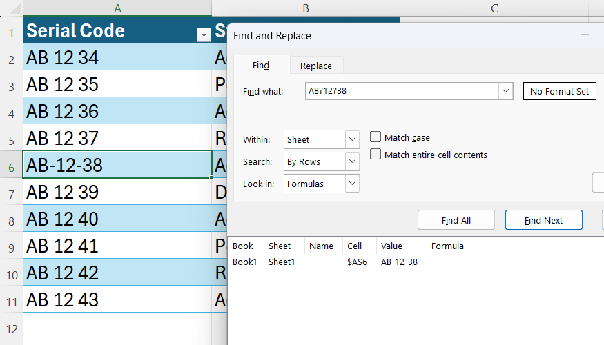Open the Serial Code filter dropdown arrow

pos(204,35)
